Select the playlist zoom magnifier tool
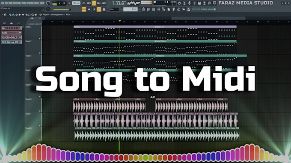This screenshot has width=291, height=163. 33,14
